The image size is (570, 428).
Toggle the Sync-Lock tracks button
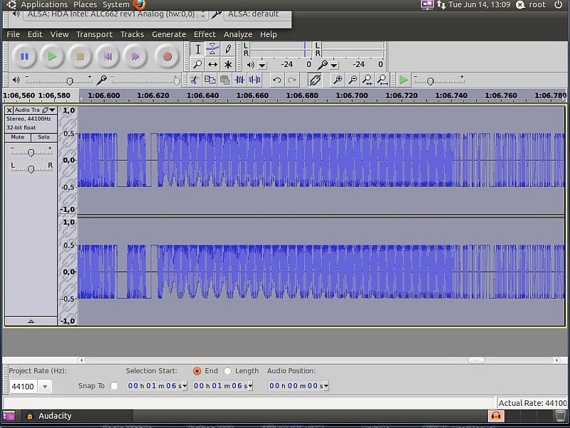(x=315, y=80)
